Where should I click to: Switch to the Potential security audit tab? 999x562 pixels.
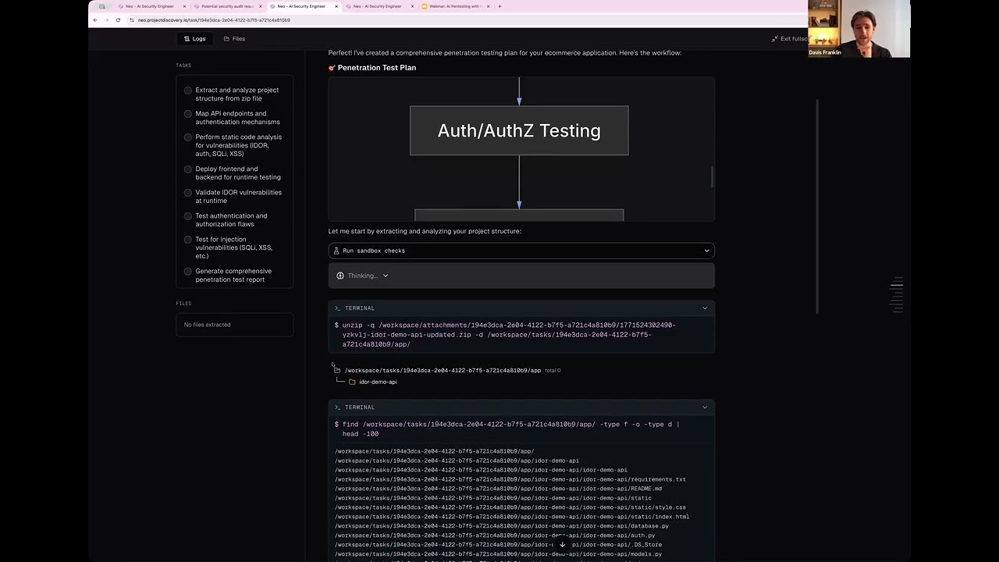(x=226, y=6)
